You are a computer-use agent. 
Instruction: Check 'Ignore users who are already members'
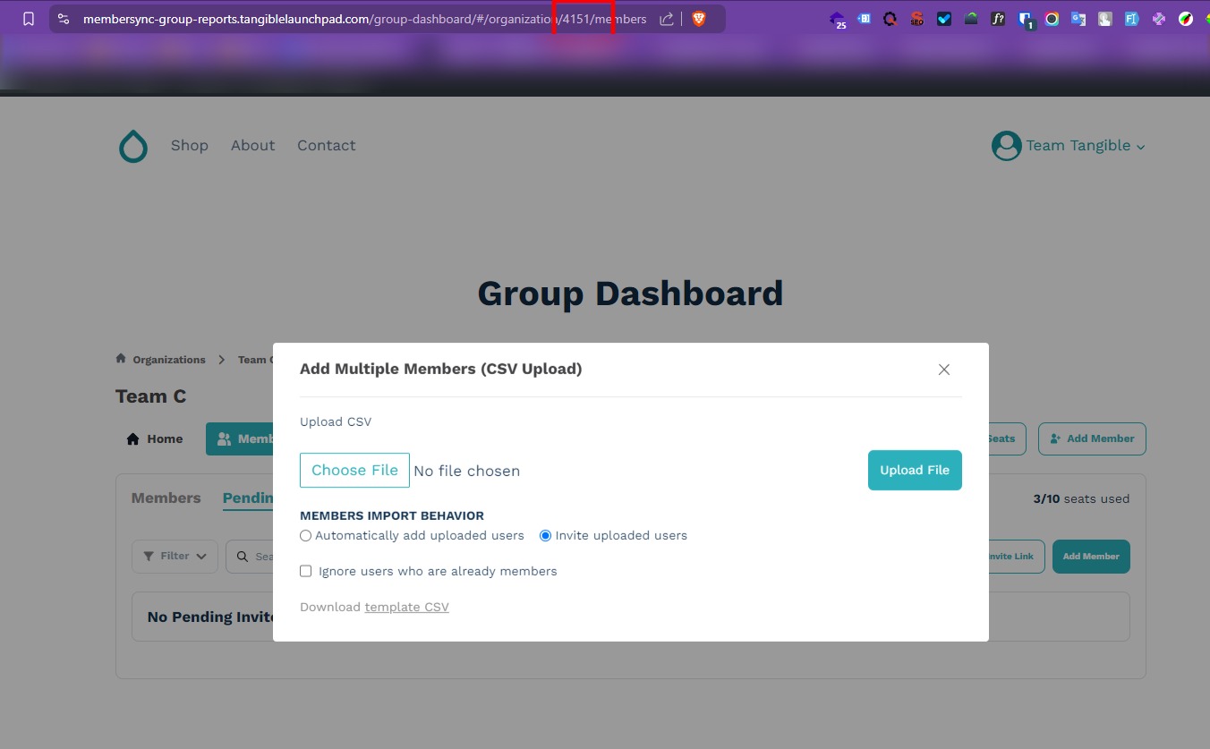(x=305, y=571)
